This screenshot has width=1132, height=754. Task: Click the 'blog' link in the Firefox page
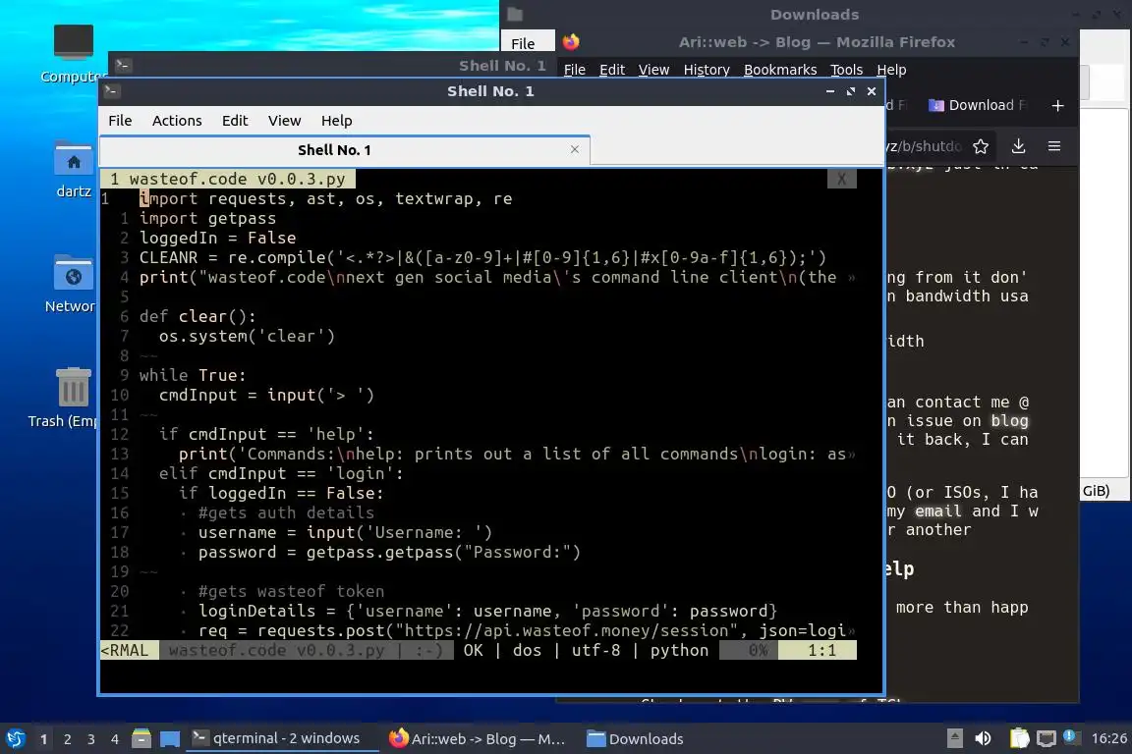(x=1009, y=420)
